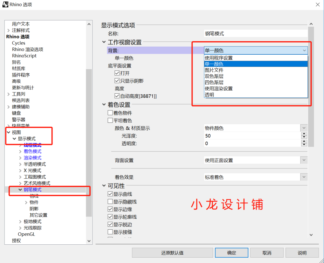Open the RhinoScript tree item

(x=24, y=56)
